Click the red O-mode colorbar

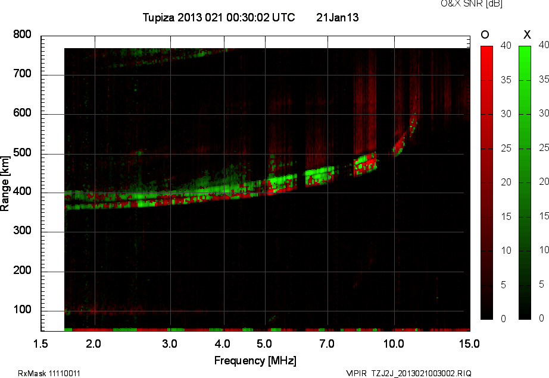pyautogui.click(x=486, y=182)
